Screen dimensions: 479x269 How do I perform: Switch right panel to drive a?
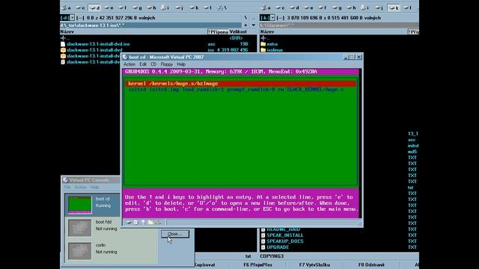pyautogui.click(x=266, y=7)
